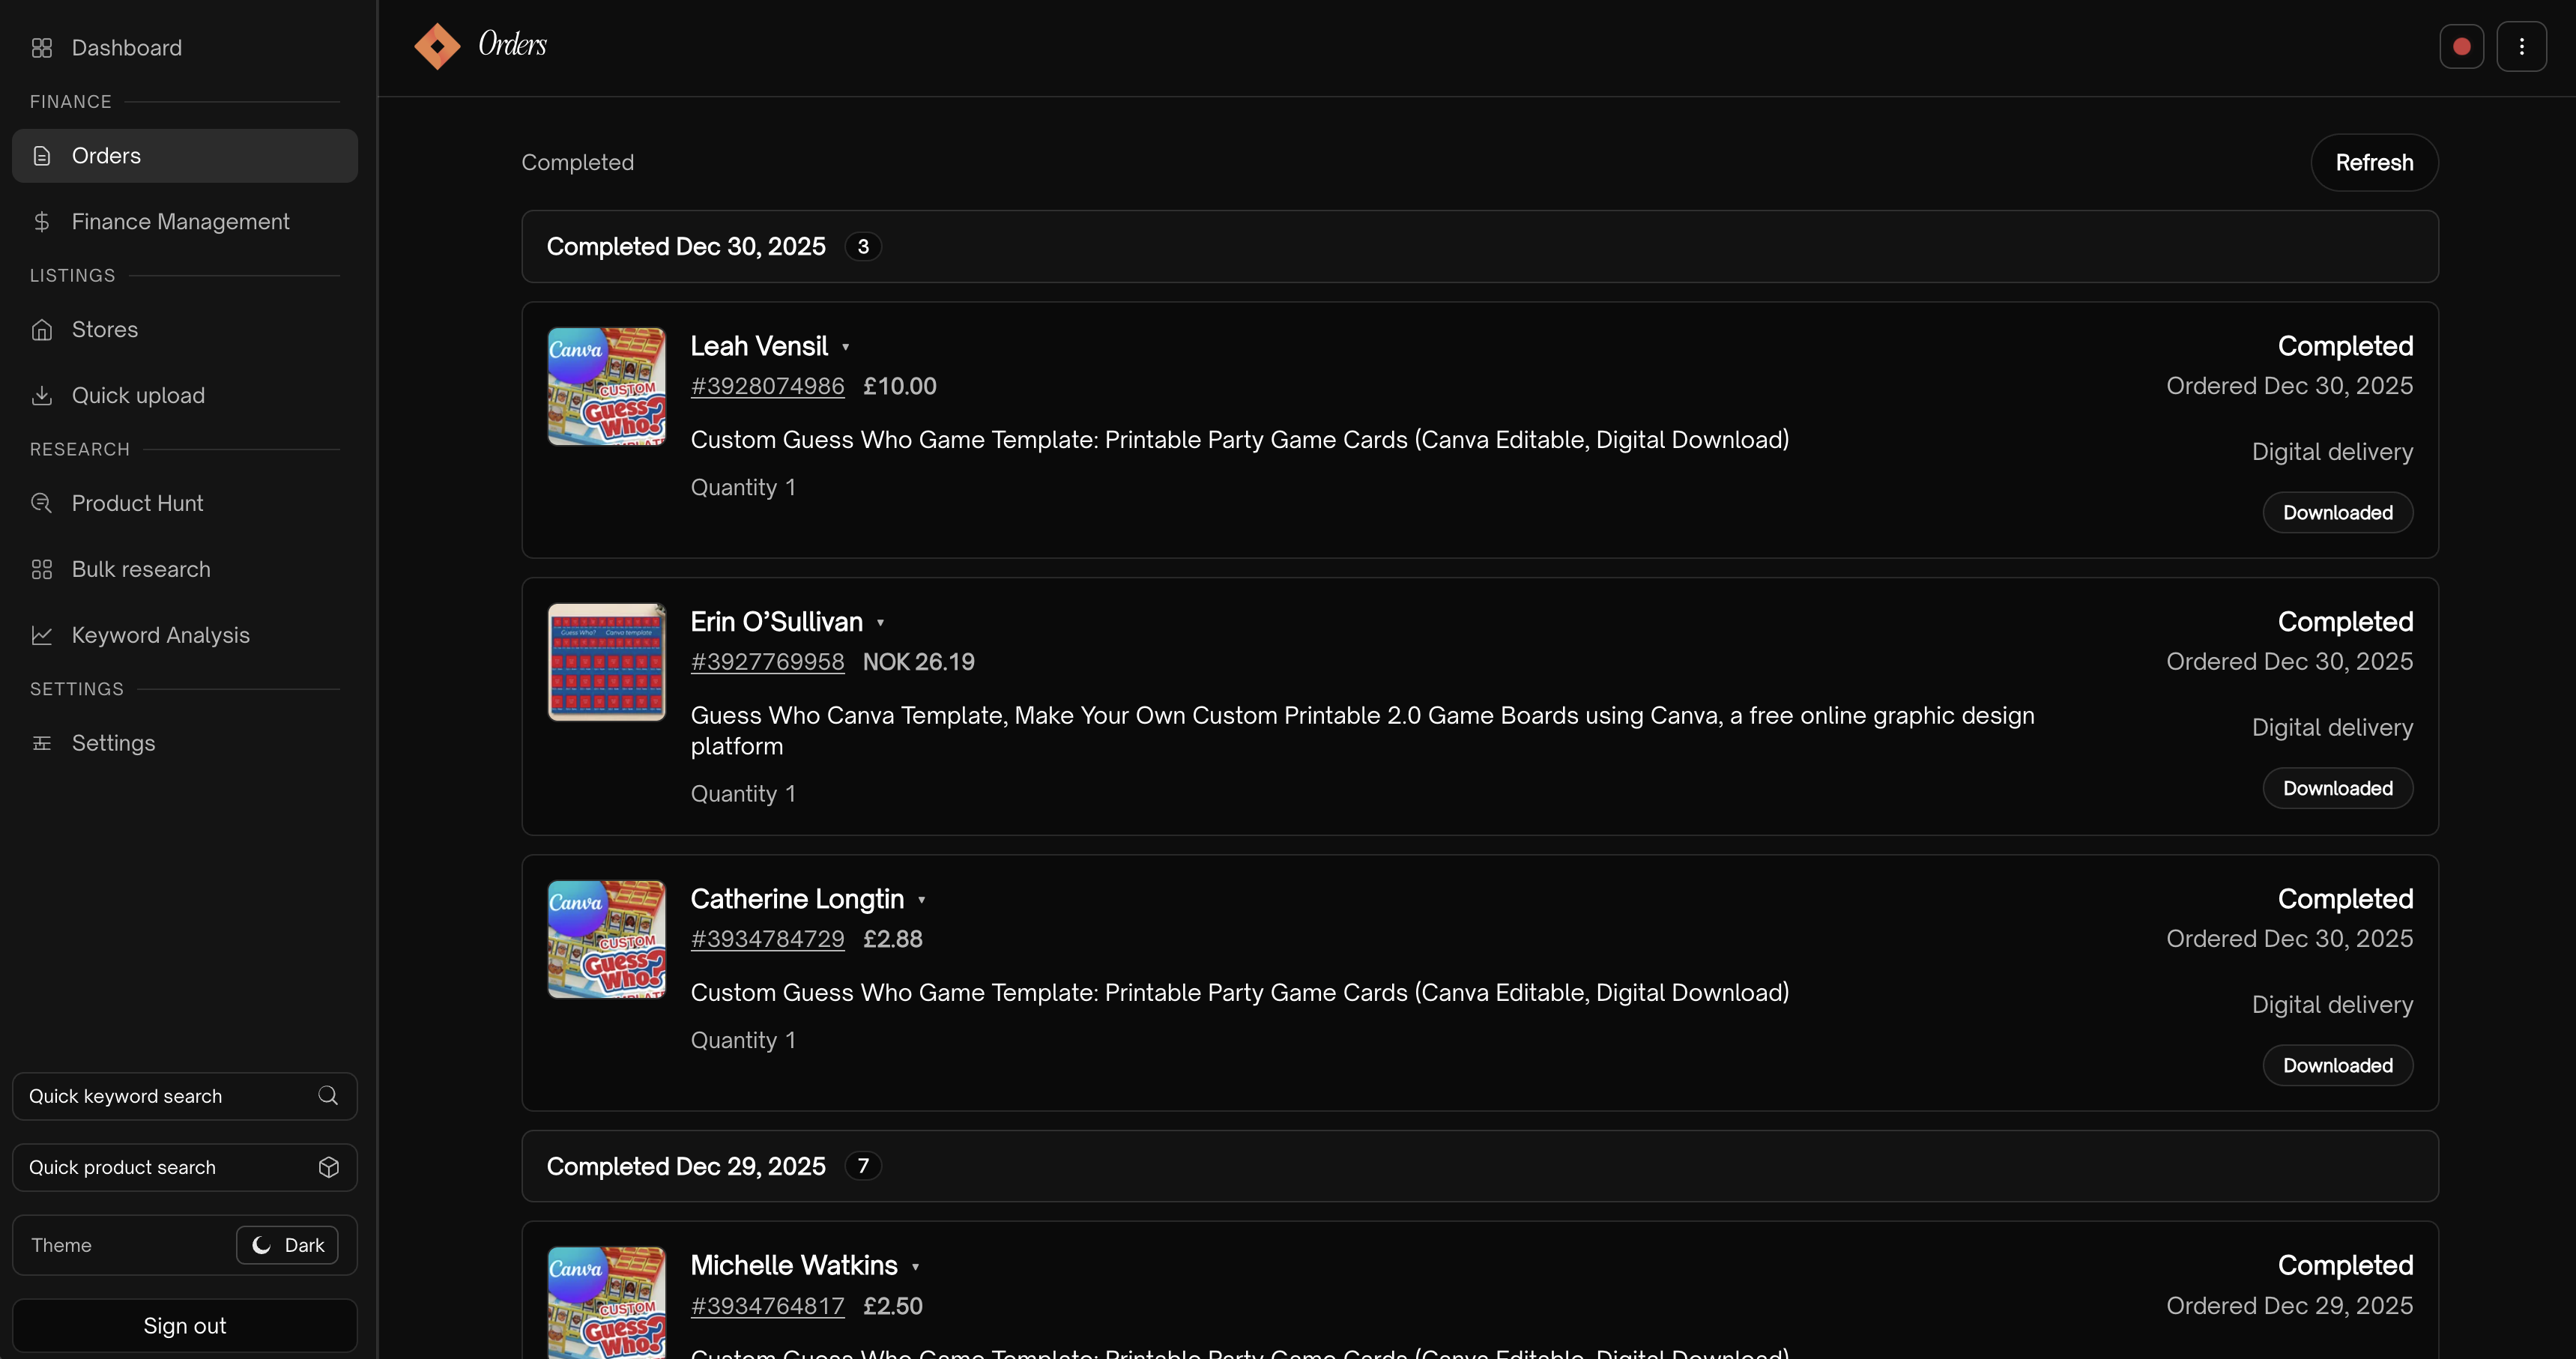Collapse Completed Dec 30, 2025 group

[x=686, y=246]
